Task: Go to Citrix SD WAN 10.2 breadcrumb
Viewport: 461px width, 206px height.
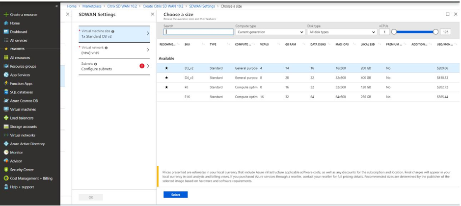Action: pos(122,6)
